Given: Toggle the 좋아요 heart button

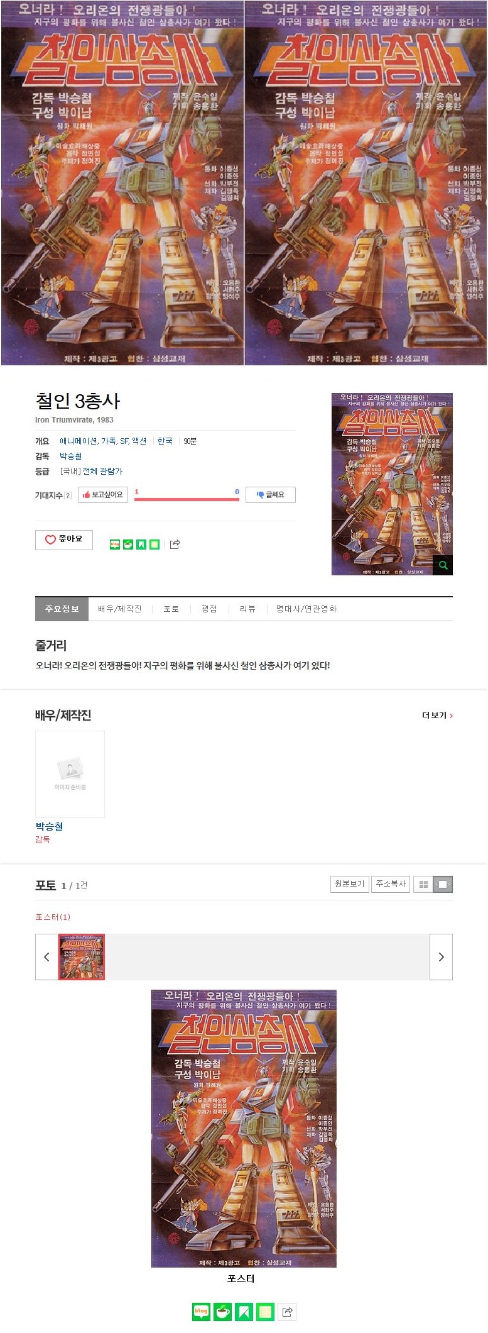Looking at the screenshot, I should click(x=64, y=539).
